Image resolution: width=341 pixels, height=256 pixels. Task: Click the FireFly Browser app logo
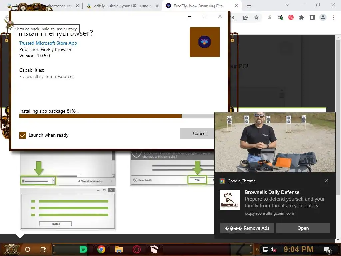pos(205,42)
